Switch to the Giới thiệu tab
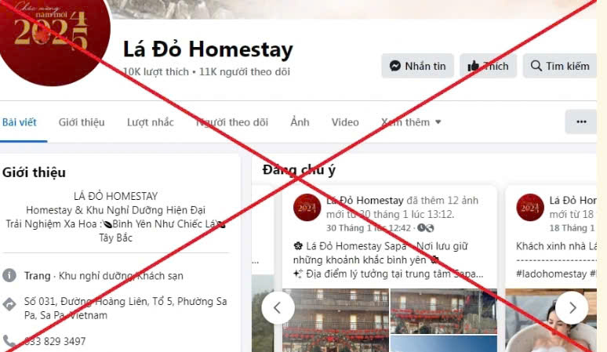 [x=82, y=122]
